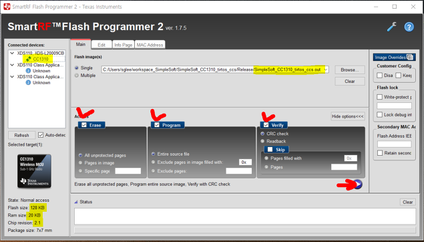Screen dimensions: 424x242
Task: Open the Info Page tab
Action: click(123, 45)
